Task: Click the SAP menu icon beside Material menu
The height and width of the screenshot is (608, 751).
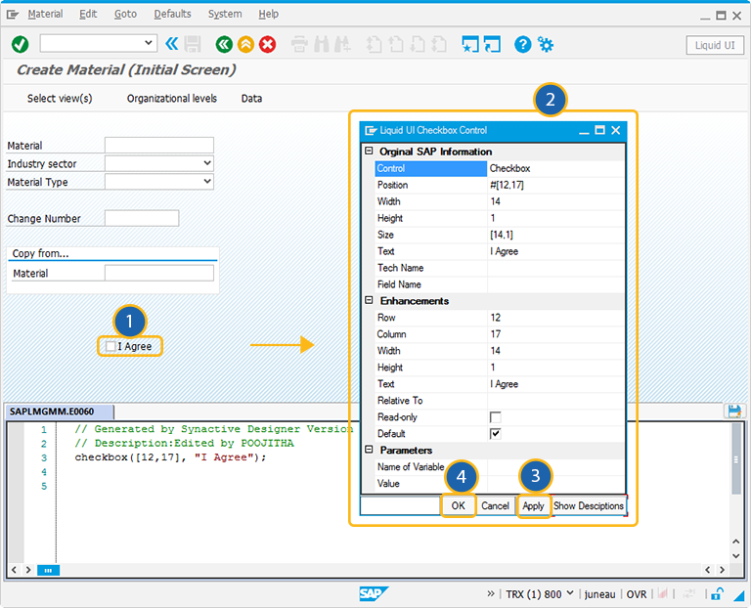Action: tap(13, 15)
